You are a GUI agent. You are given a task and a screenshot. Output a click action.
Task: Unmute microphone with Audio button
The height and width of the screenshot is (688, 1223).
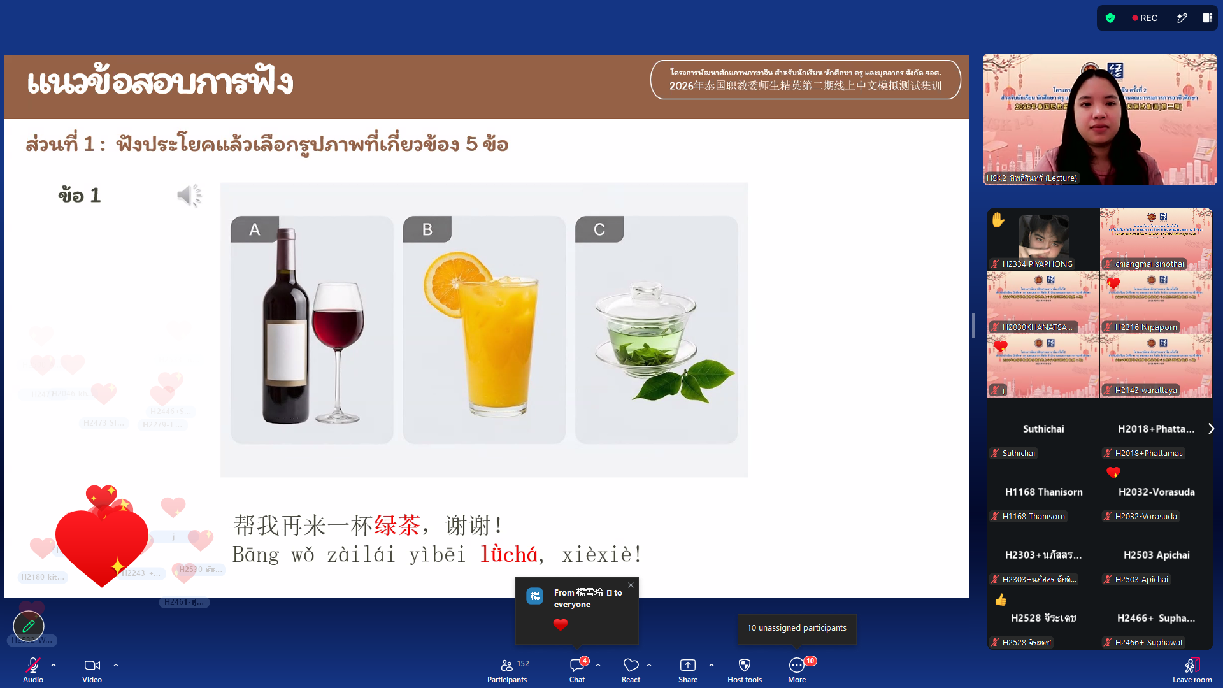tap(33, 670)
